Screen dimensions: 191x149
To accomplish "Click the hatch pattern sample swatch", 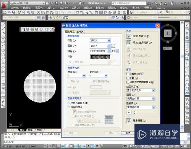I will (100, 57).
